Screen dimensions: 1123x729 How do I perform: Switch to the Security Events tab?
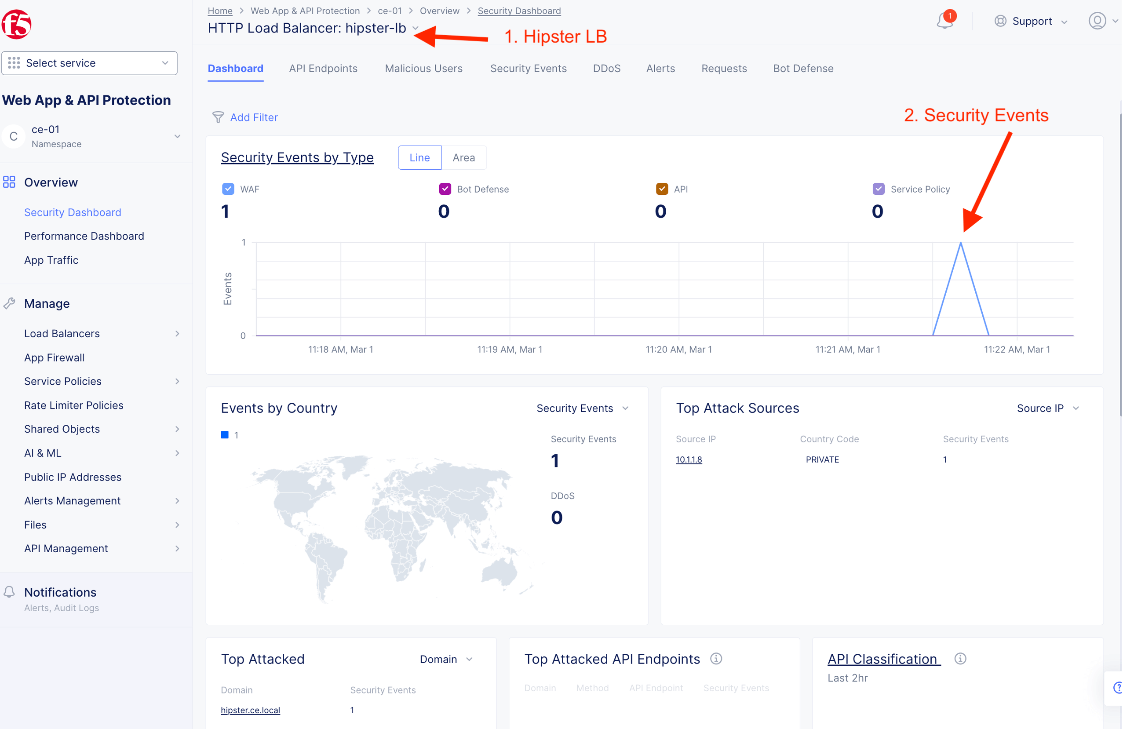[x=528, y=69]
